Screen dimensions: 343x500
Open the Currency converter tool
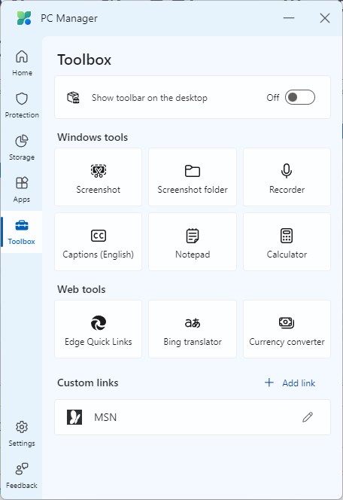[x=287, y=329]
